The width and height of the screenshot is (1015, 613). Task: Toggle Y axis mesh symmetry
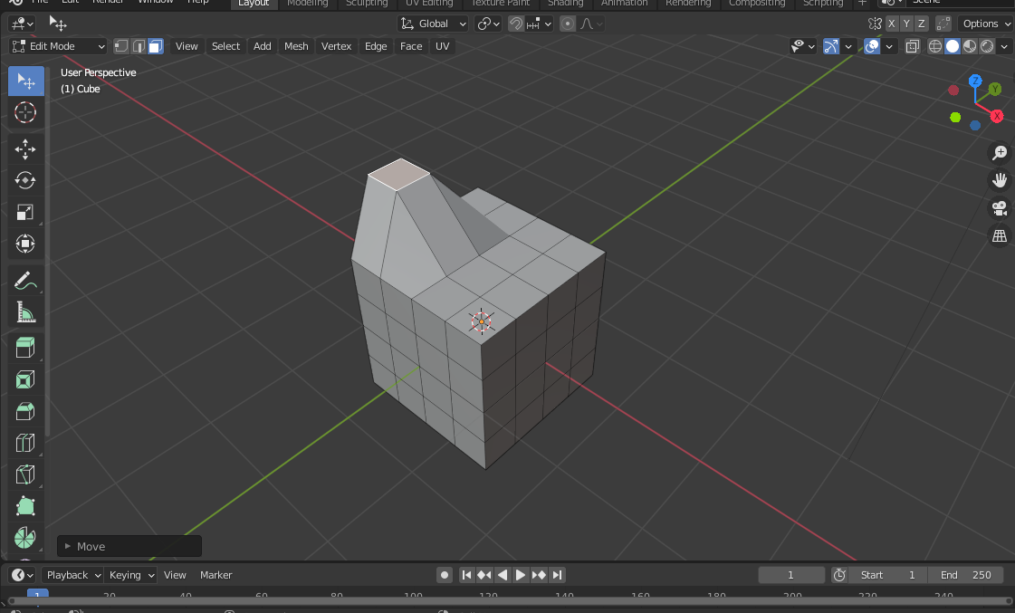906,24
